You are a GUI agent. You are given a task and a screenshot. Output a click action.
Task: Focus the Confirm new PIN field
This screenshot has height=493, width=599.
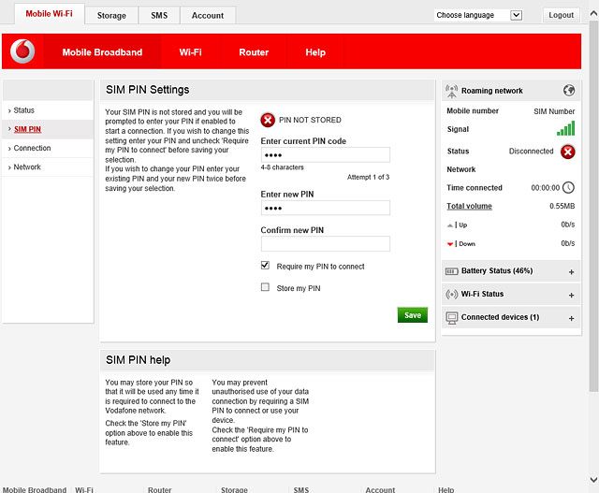pos(326,243)
